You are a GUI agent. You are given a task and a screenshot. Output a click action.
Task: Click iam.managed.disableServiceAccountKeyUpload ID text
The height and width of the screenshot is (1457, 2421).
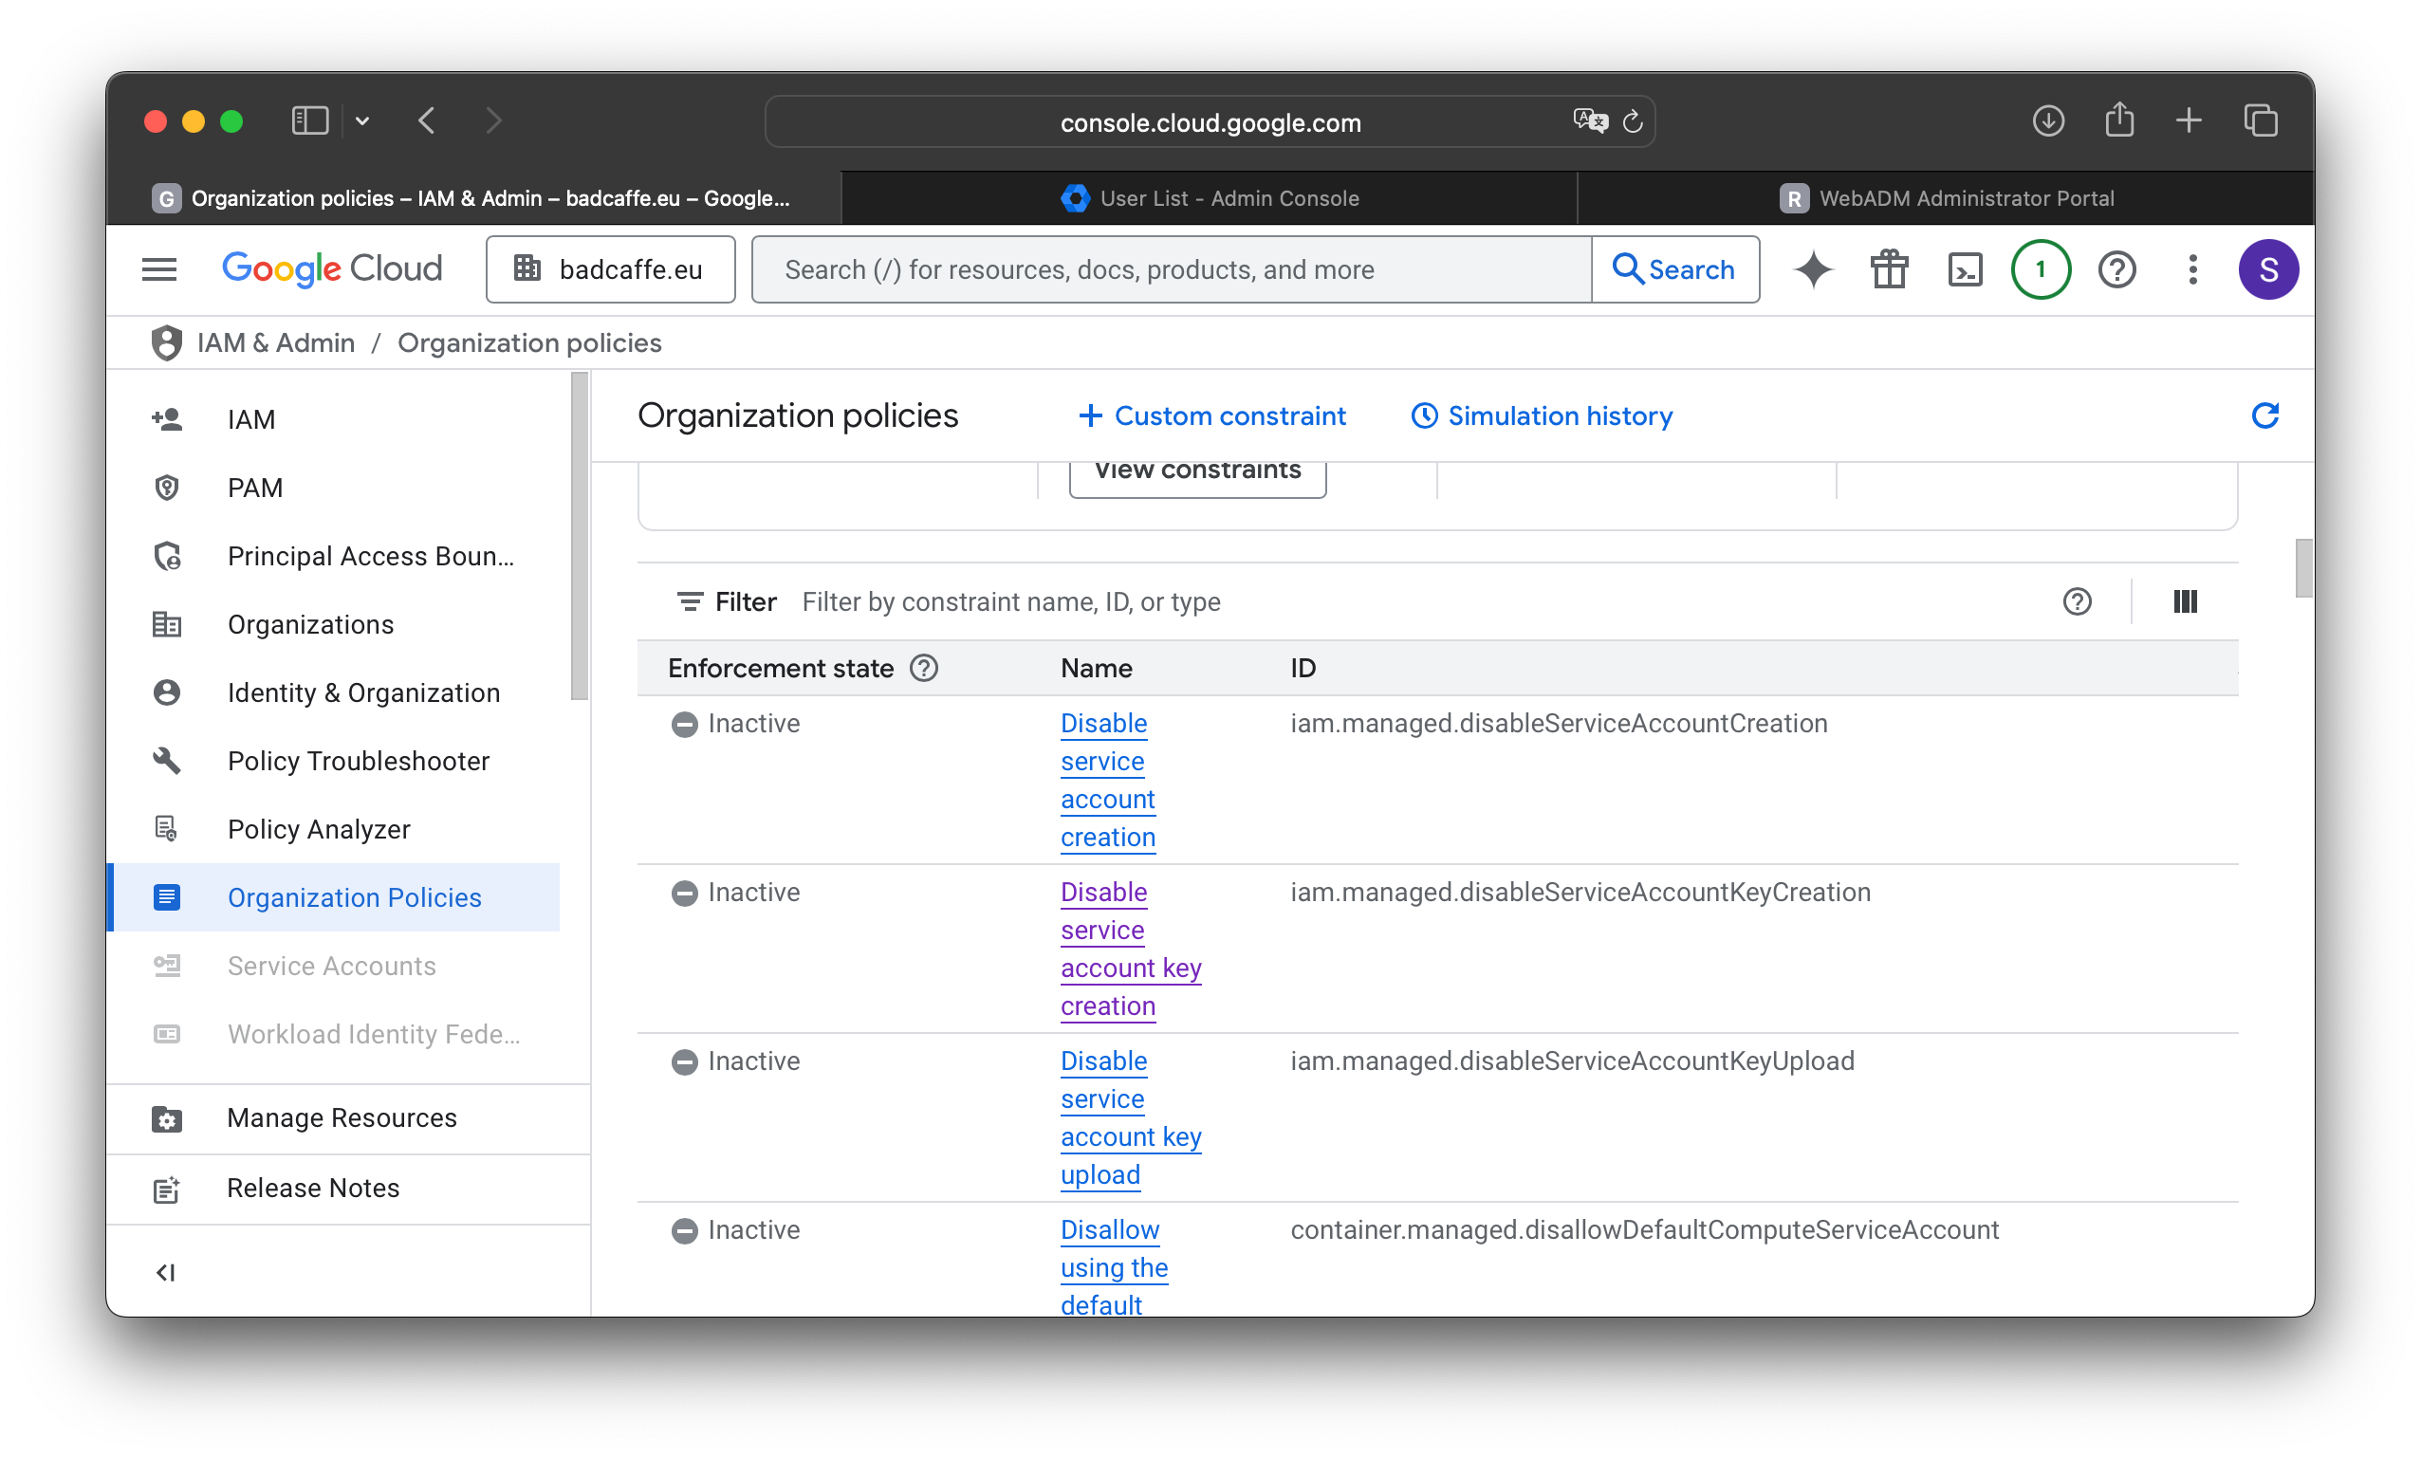(x=1571, y=1060)
